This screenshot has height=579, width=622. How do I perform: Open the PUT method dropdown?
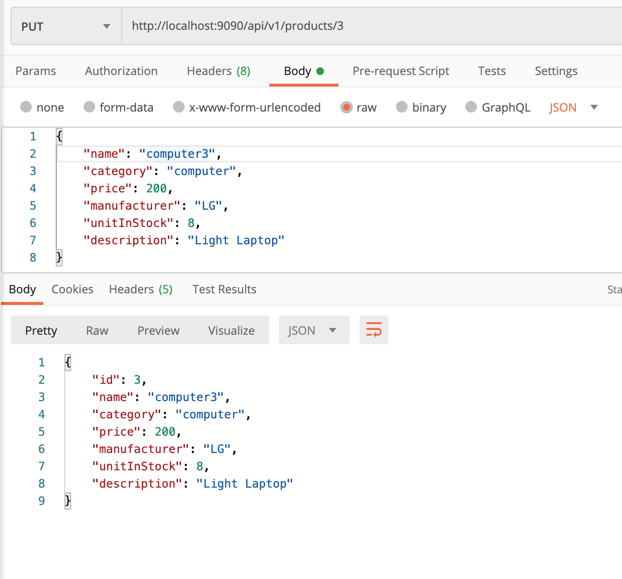click(66, 26)
